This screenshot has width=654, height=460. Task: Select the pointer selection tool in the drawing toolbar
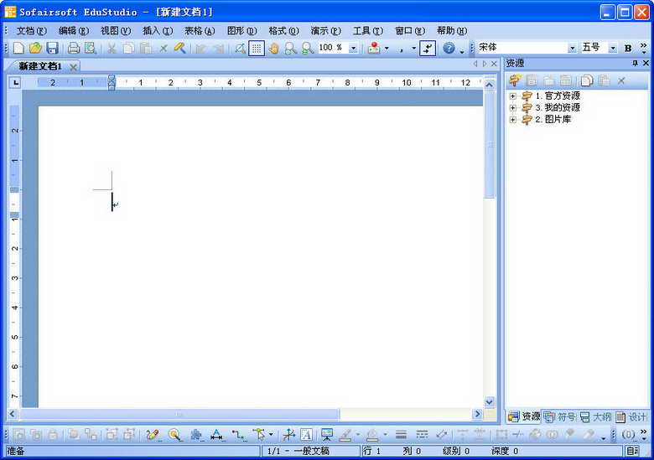point(259,435)
